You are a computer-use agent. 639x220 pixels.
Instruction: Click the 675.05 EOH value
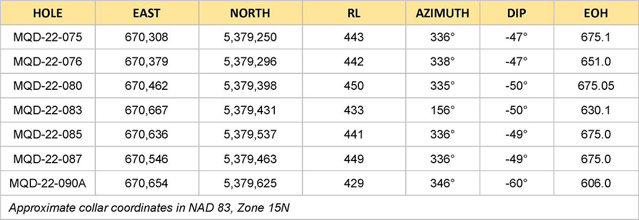[596, 86]
